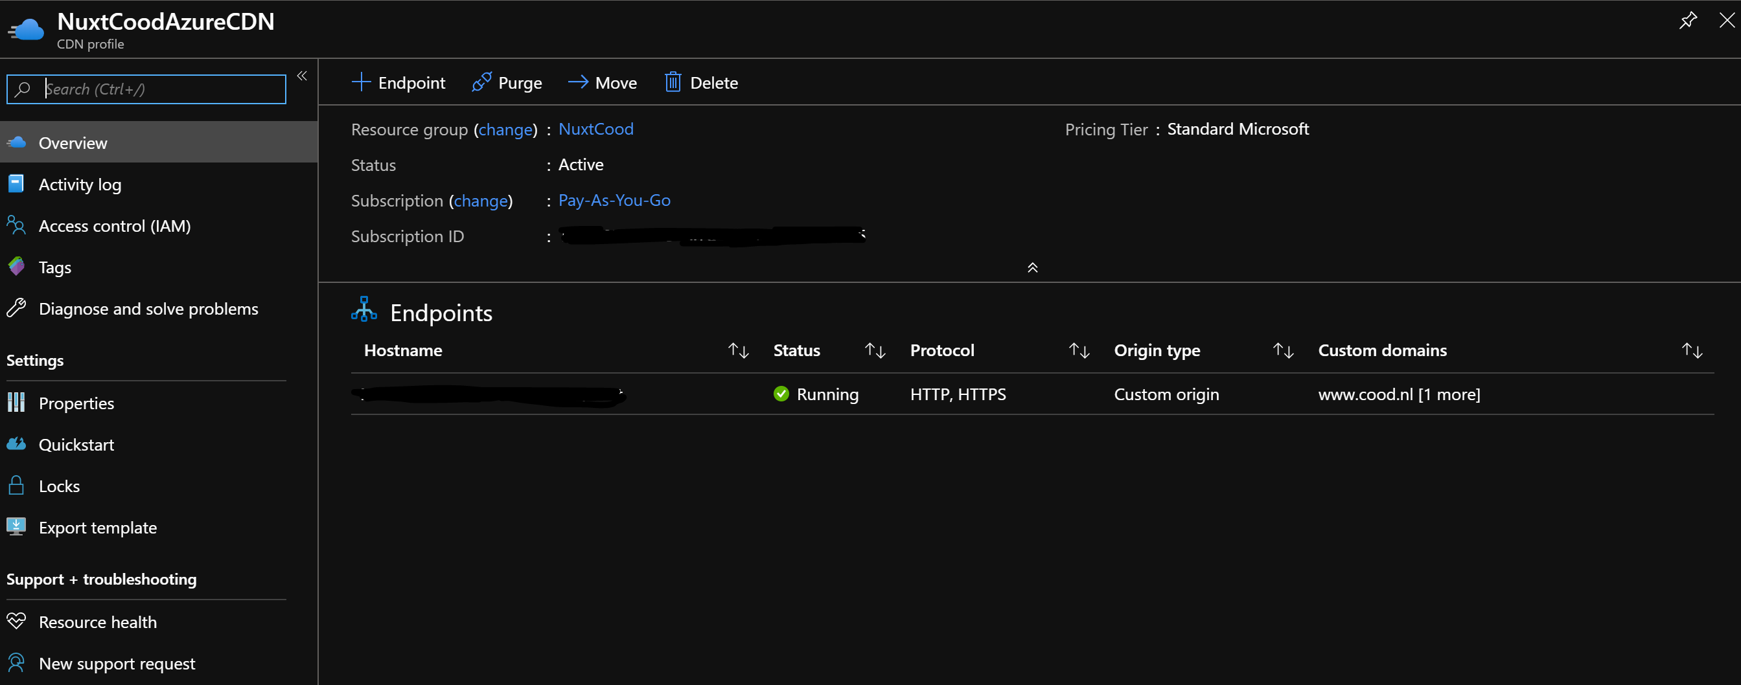This screenshot has width=1741, height=685.
Task: Open Activity log
Action: point(159,185)
